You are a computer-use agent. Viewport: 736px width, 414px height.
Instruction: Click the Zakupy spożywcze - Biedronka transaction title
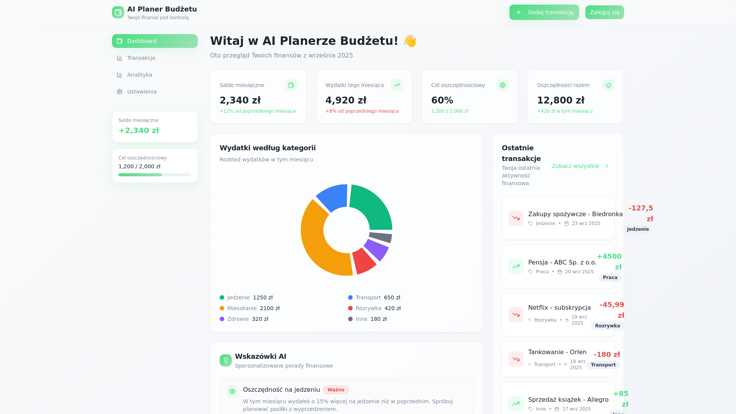point(575,214)
